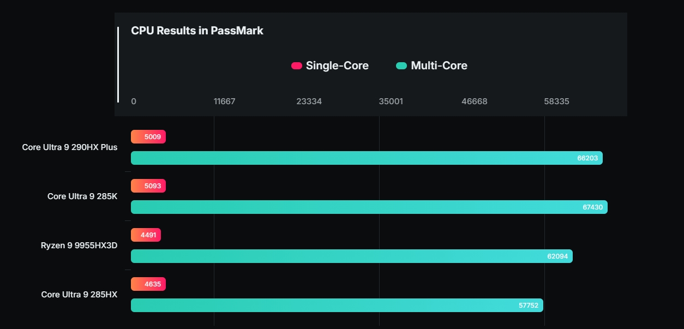Select the multi-core bar showing 57752
The image size is (684, 329).
click(x=335, y=305)
